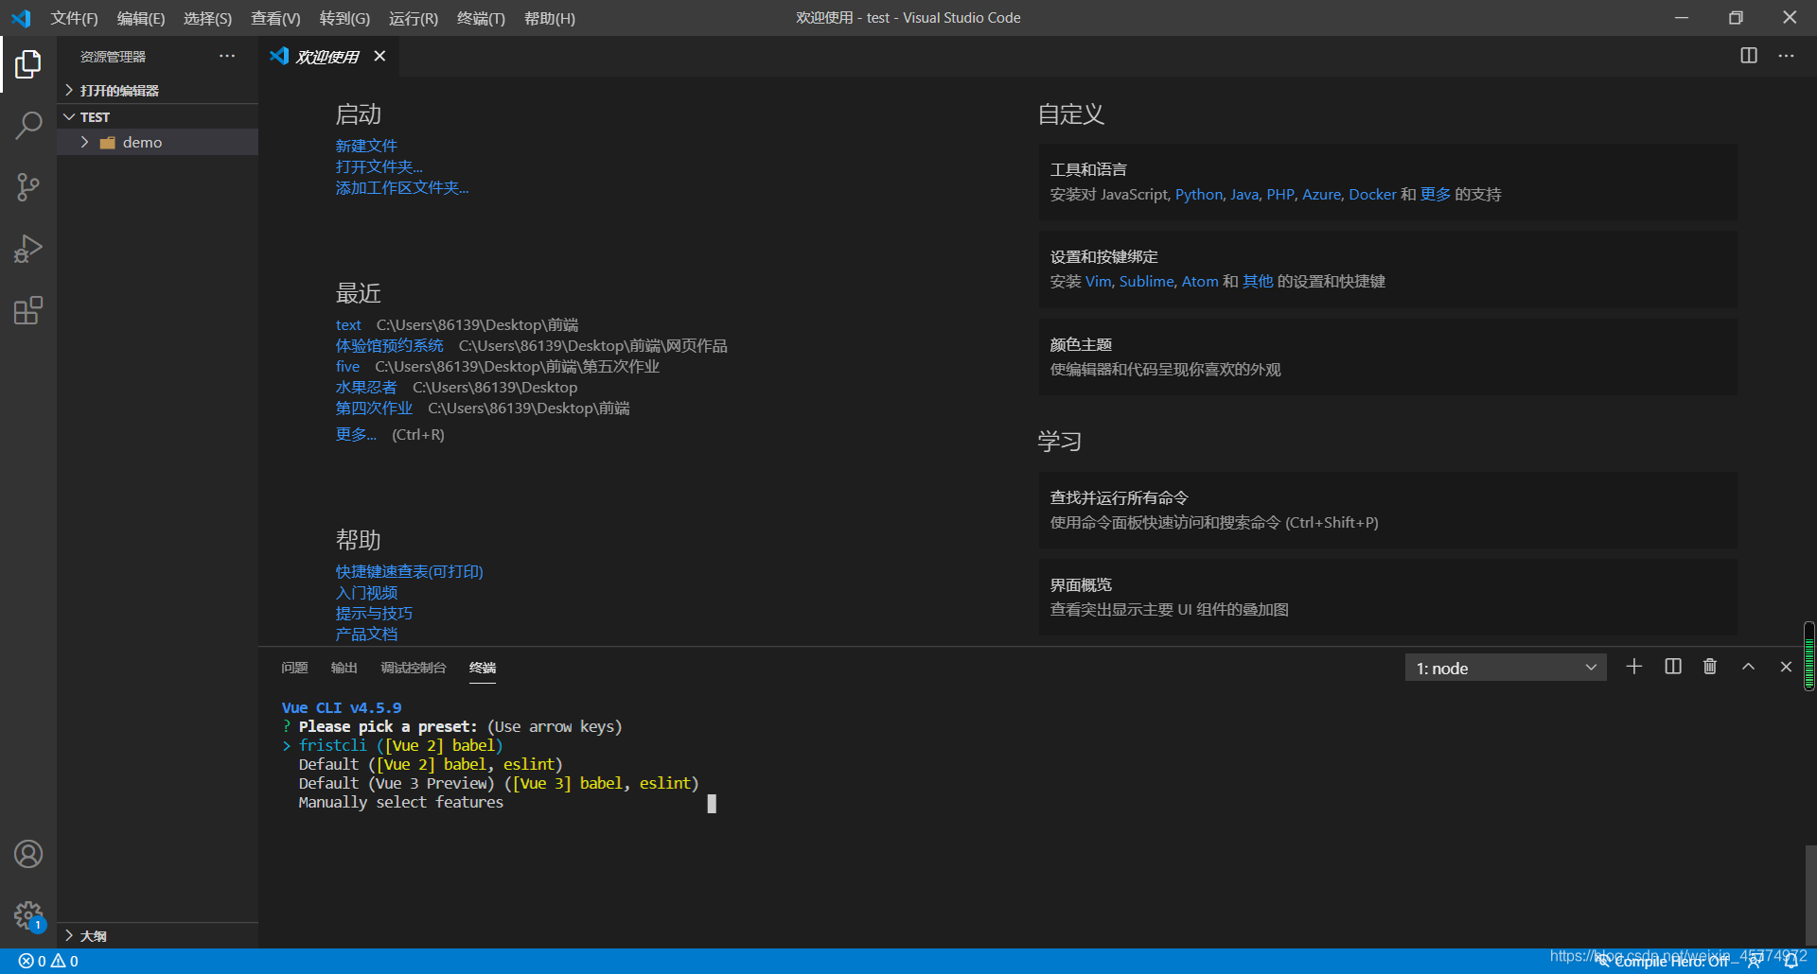Create a new terminal with the plus icon
Screen dimensions: 1817x974
pyautogui.click(x=1634, y=667)
